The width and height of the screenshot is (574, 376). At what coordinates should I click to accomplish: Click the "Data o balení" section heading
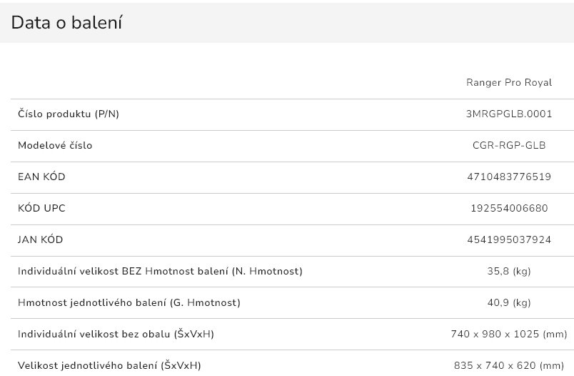(66, 22)
